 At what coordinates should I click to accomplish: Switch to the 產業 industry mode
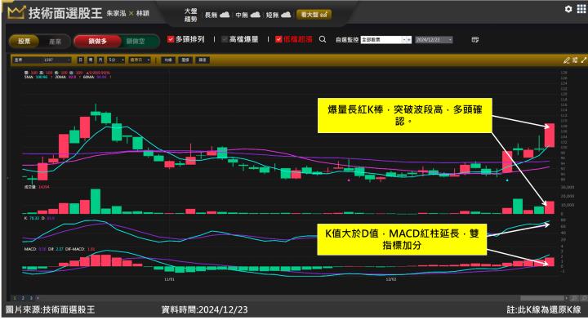coord(56,41)
